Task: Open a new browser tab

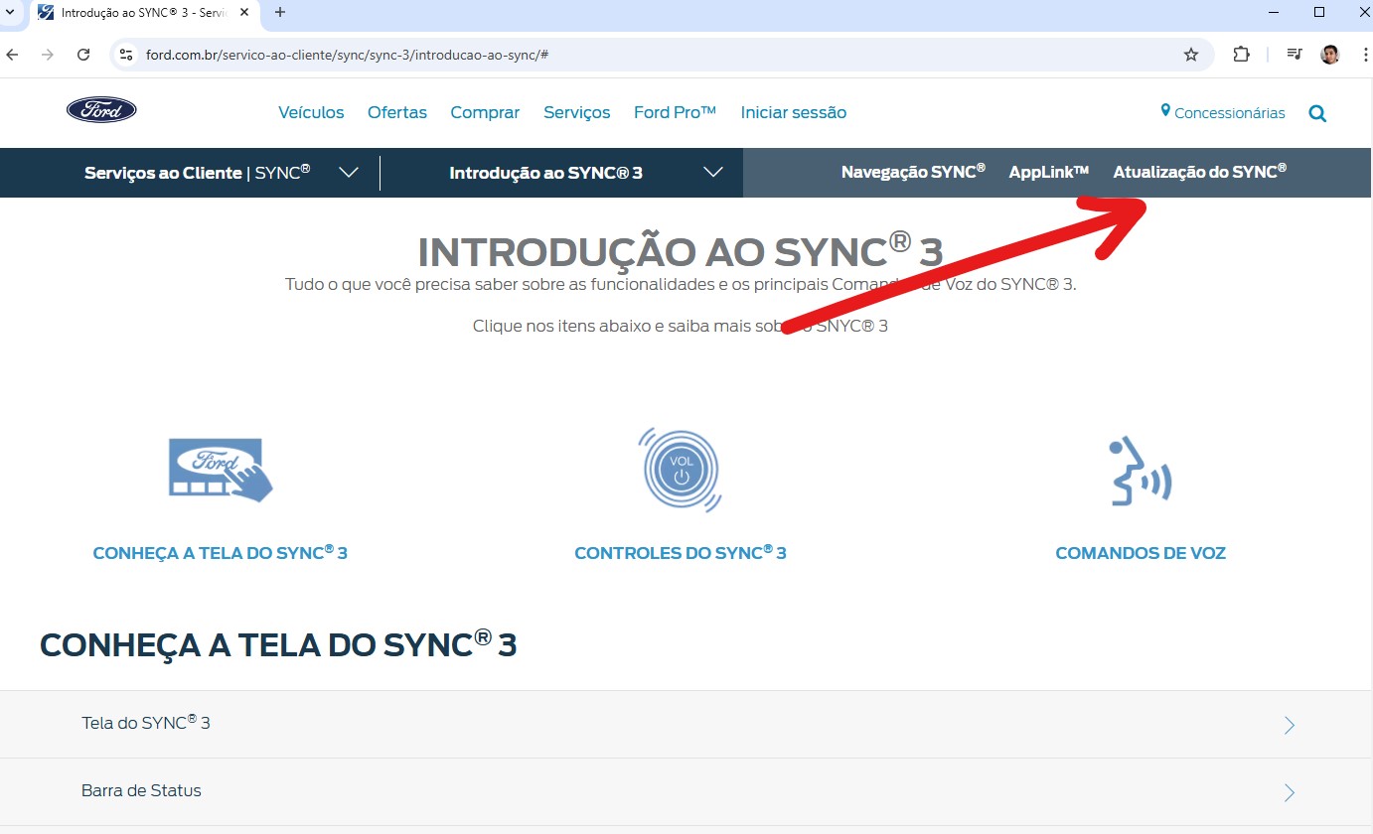Action: point(280,13)
